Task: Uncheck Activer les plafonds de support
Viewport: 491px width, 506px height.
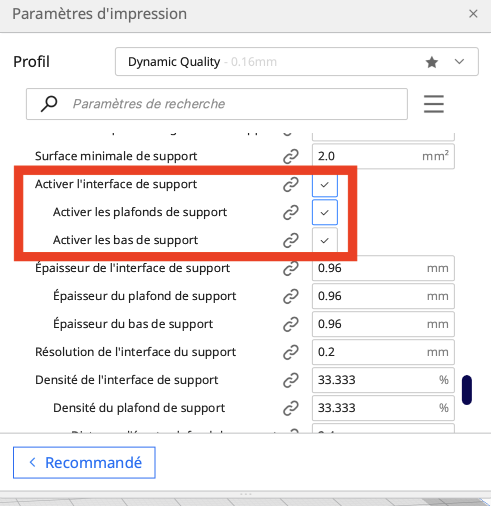Action: click(324, 212)
